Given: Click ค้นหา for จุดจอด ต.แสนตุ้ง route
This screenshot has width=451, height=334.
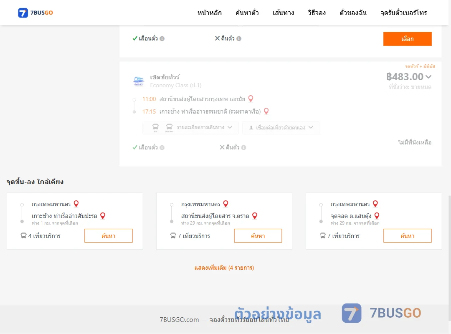Looking at the screenshot, I should [407, 235].
